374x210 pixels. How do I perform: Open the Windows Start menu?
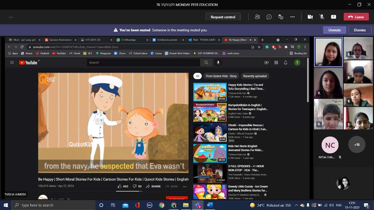pos(6,205)
